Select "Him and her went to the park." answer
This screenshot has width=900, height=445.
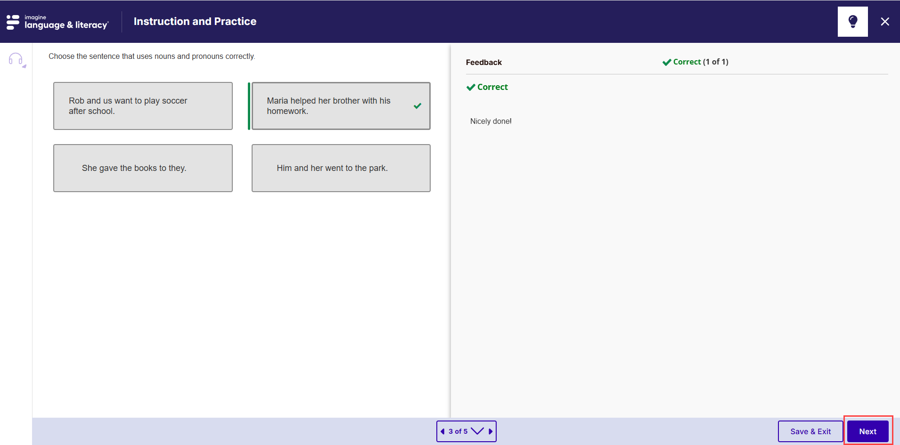coord(341,168)
